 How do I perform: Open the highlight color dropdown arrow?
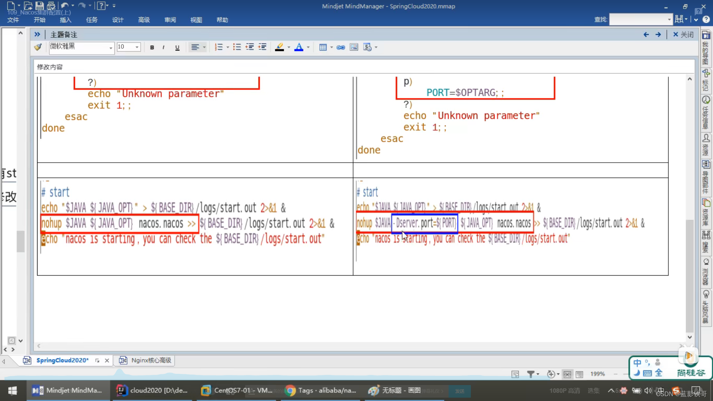(289, 47)
